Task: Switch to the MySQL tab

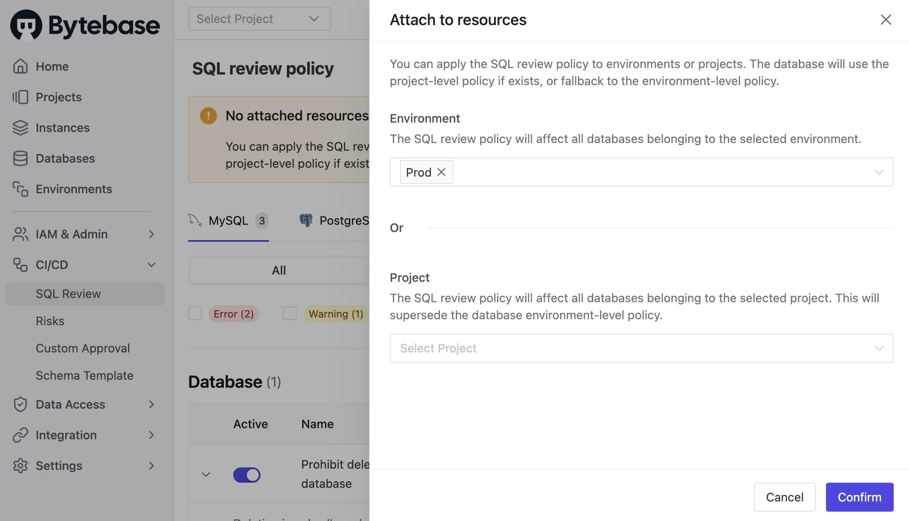Action: (x=228, y=220)
